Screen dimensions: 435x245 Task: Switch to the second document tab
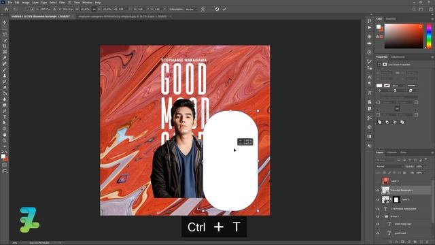click(123, 16)
